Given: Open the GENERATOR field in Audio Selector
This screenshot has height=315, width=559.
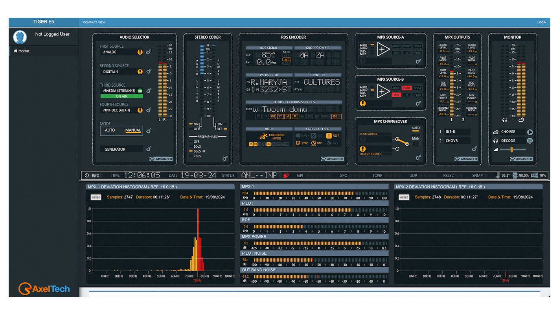Looking at the screenshot, I should (121, 149).
